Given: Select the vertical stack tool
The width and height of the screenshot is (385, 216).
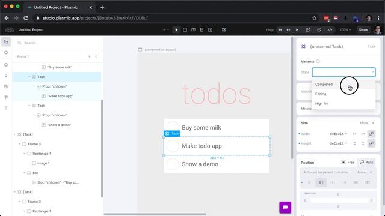Looking at the screenshot, I should 202,30.
